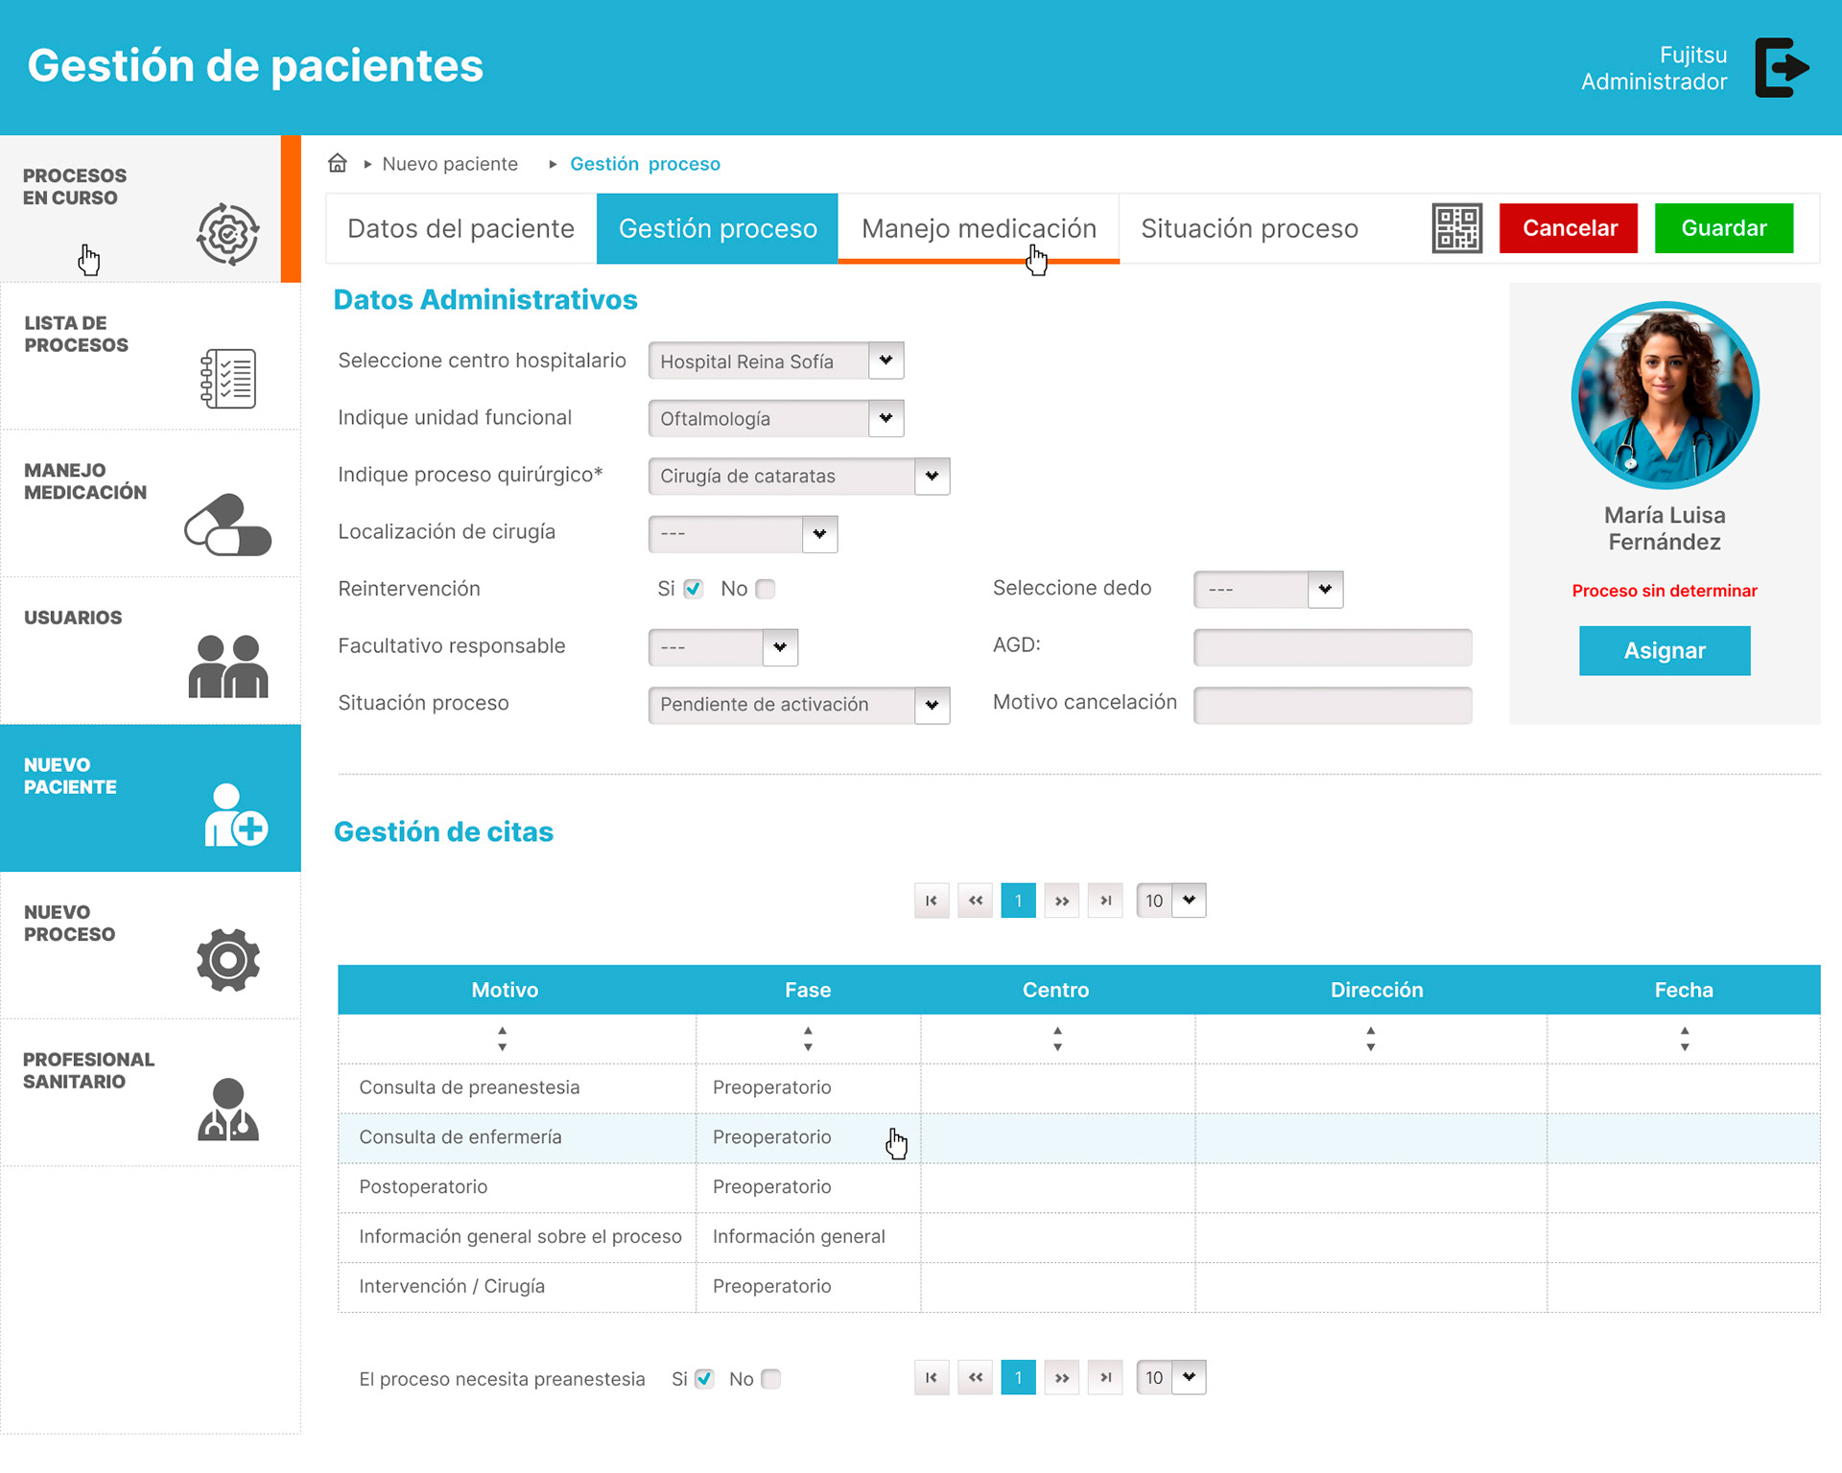
Task: Click the Asignar button
Action: (1664, 650)
